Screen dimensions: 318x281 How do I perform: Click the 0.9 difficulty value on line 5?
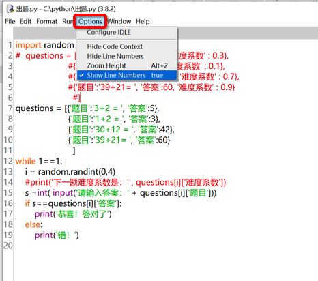pyautogui.click(x=226, y=87)
